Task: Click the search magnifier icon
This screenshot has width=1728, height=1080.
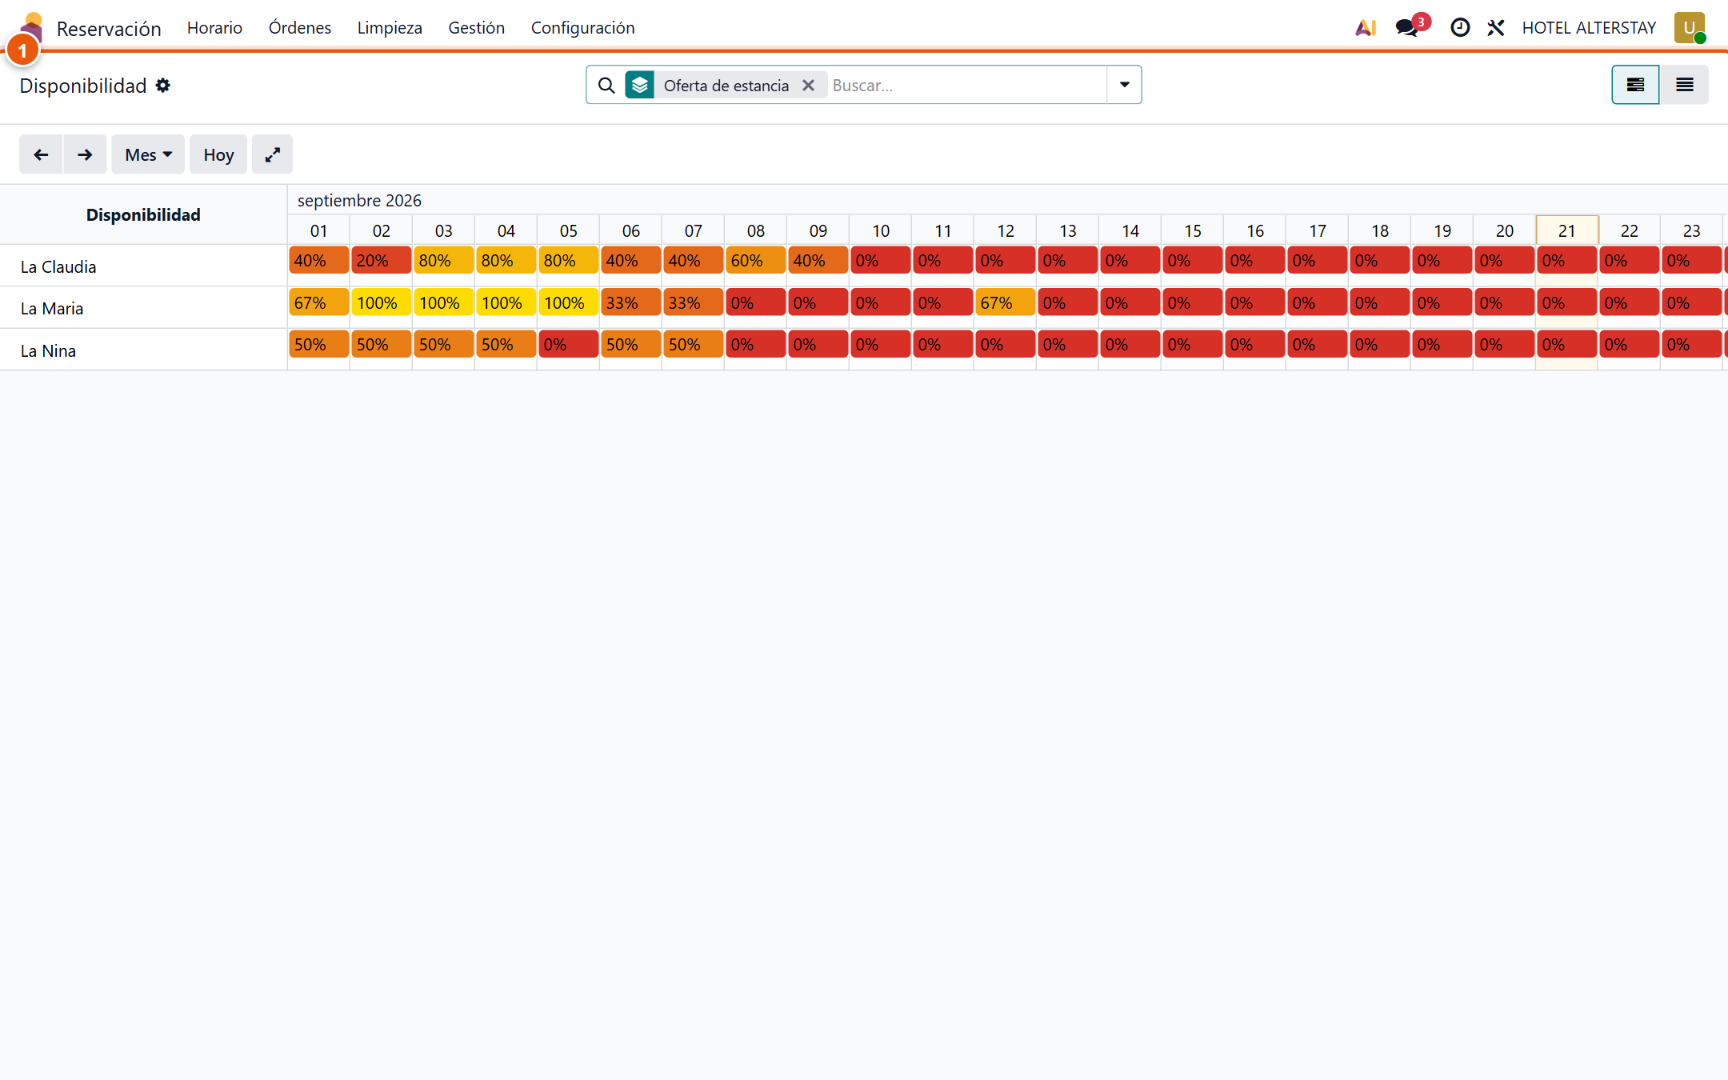Action: tap(606, 86)
